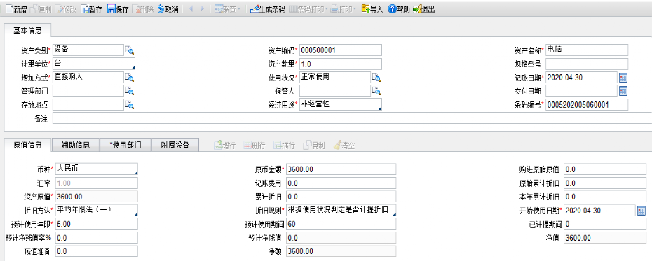The image size is (652, 261).
Task: Click the 管理部门 input field
Action: [88, 91]
